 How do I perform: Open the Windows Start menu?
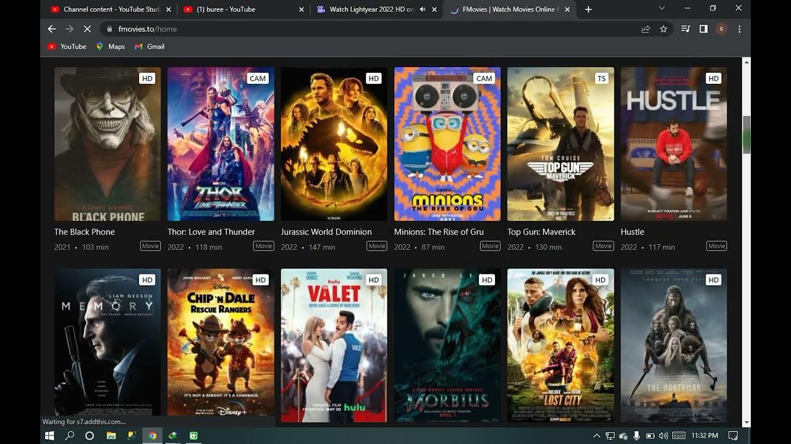50,435
